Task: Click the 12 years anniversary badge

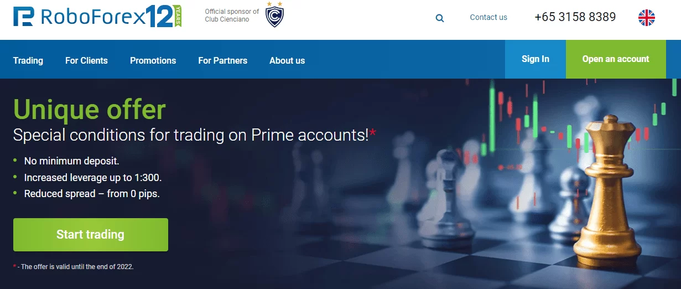Action: (x=164, y=17)
